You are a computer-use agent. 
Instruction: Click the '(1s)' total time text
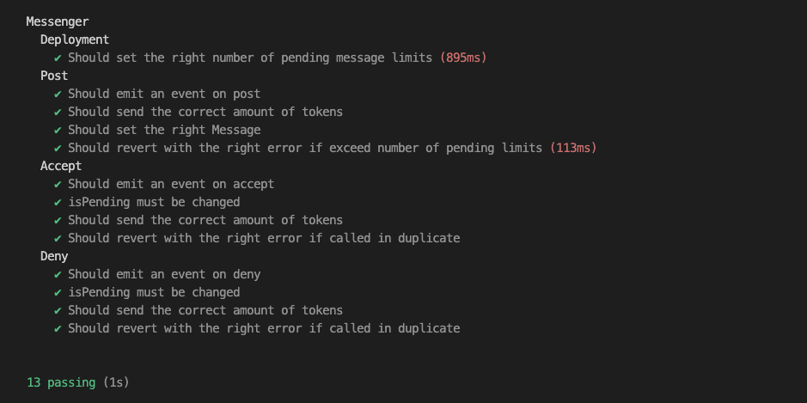coord(116,383)
